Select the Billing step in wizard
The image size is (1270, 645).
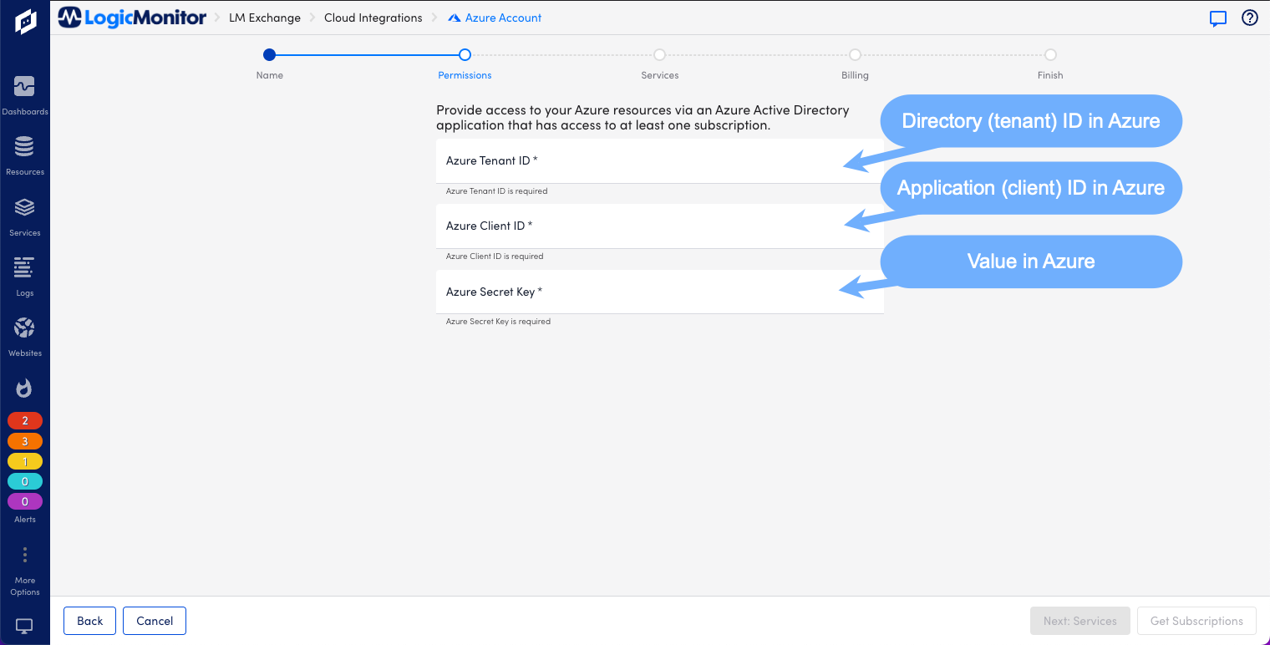[x=855, y=63]
